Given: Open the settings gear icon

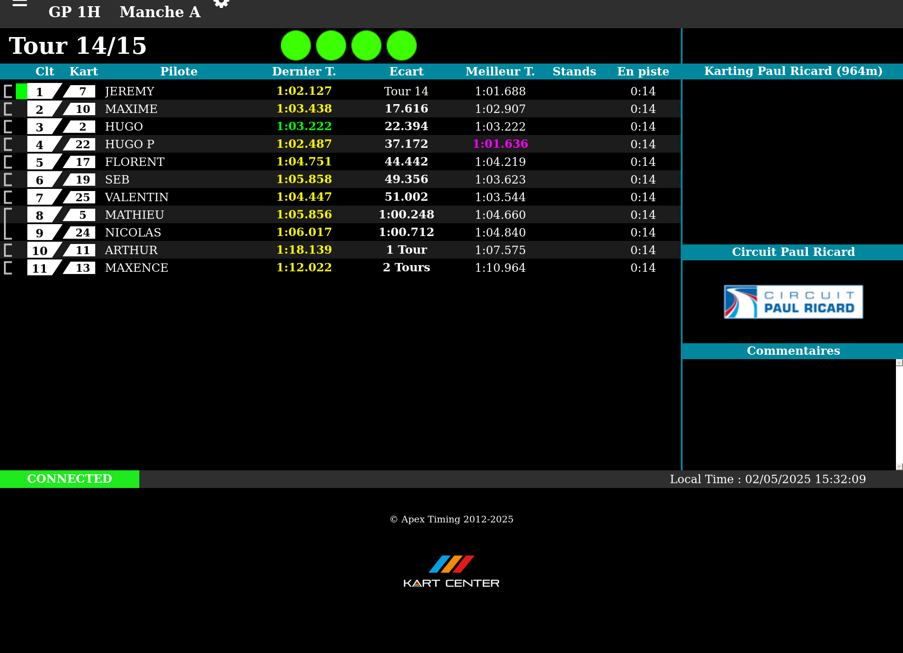Looking at the screenshot, I should (x=221, y=4).
